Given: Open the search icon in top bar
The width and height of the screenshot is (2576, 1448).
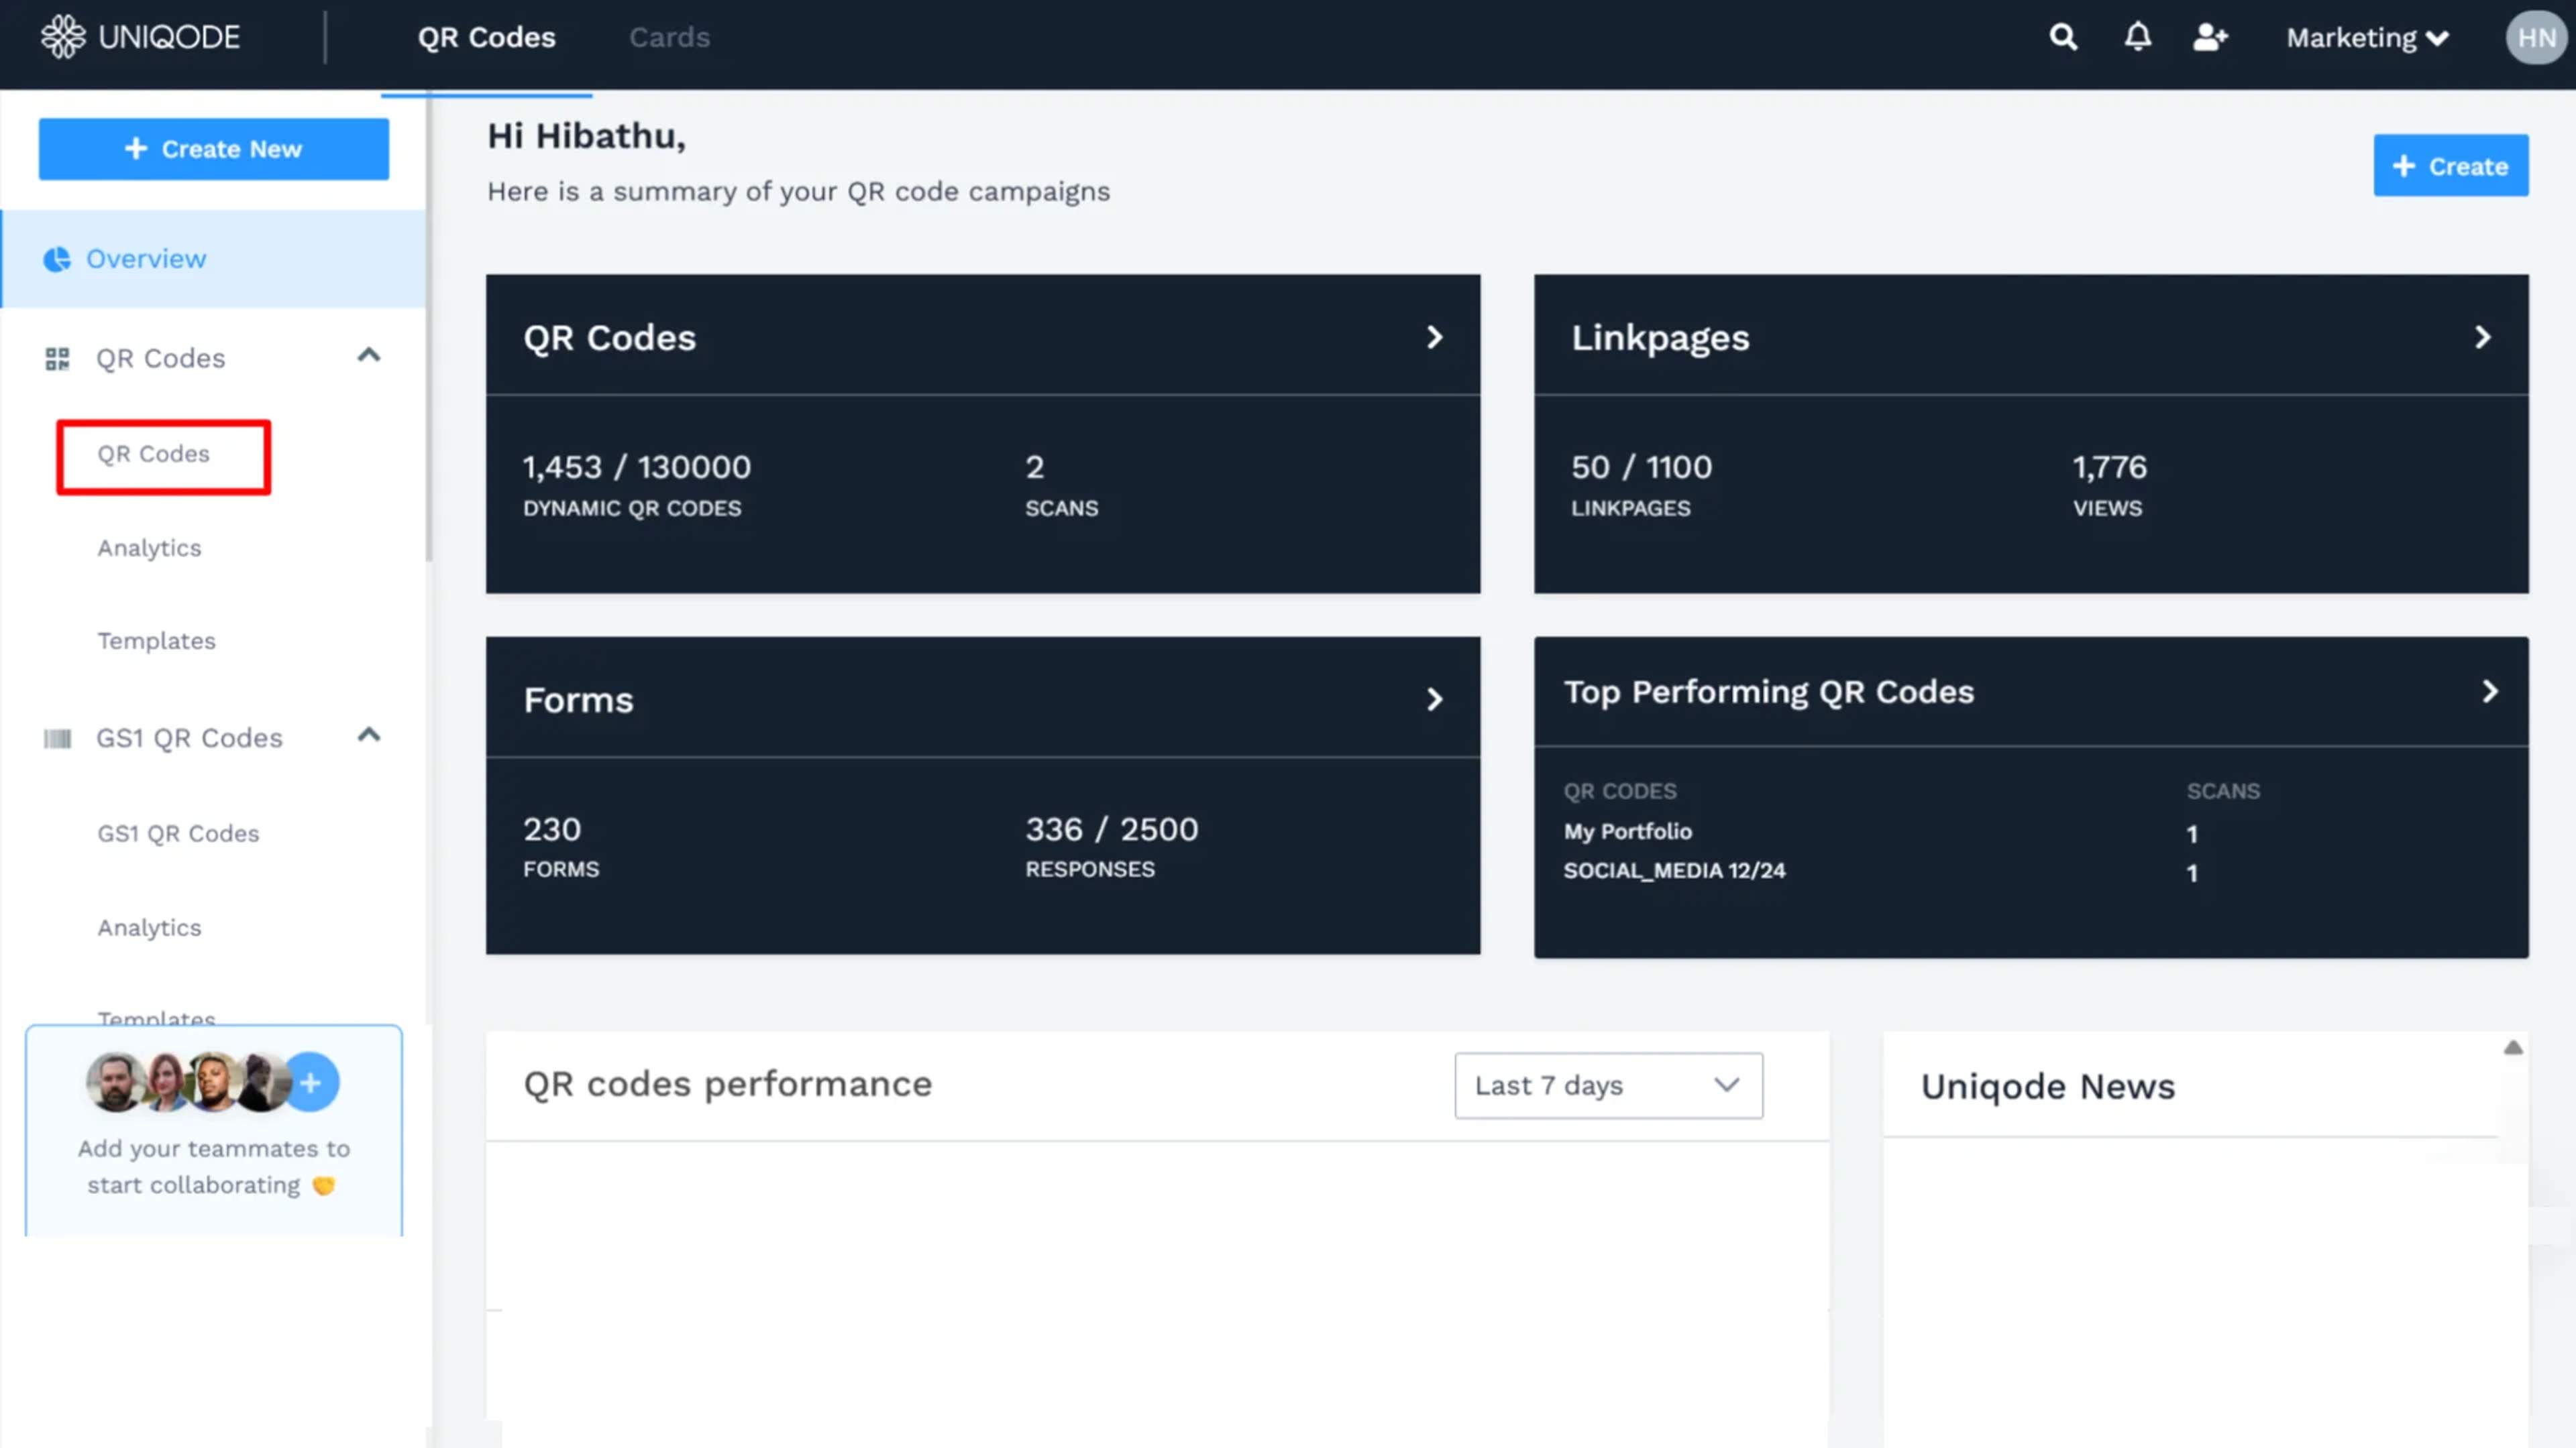Looking at the screenshot, I should pos(2063,37).
